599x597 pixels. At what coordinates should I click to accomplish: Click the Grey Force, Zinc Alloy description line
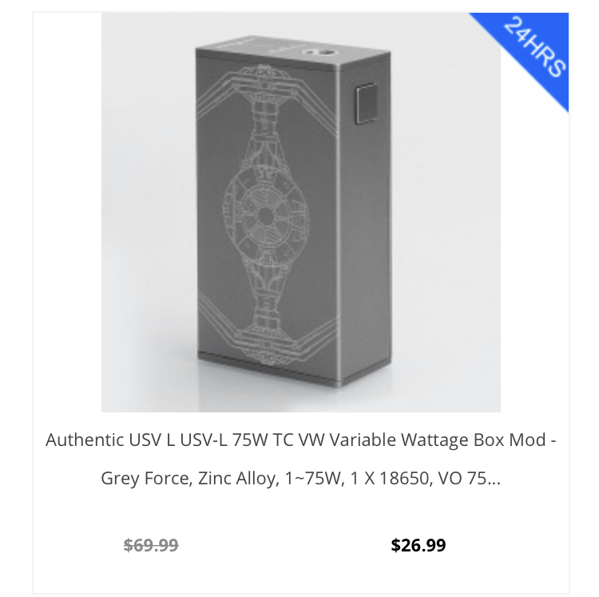tap(300, 478)
